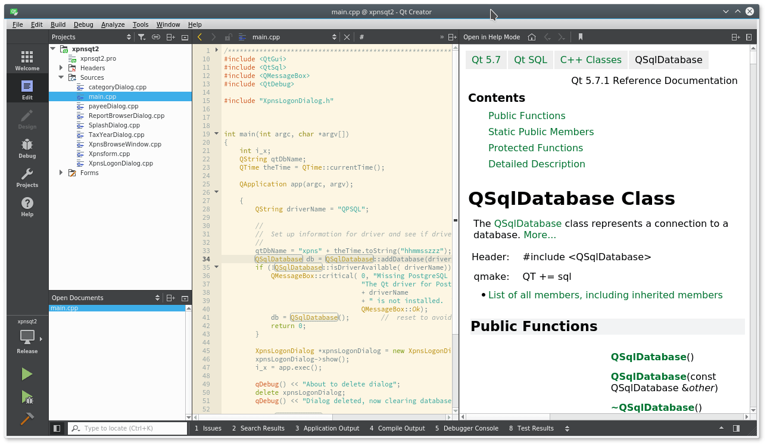Click the C++ Classes breadcrumb
Screen dimensions: 767x446
[591, 60]
